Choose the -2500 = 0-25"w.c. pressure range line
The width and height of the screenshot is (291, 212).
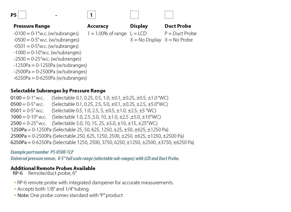47,59
